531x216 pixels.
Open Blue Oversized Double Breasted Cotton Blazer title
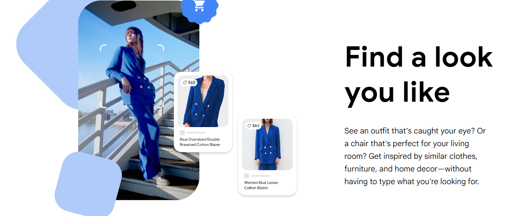[200, 142]
